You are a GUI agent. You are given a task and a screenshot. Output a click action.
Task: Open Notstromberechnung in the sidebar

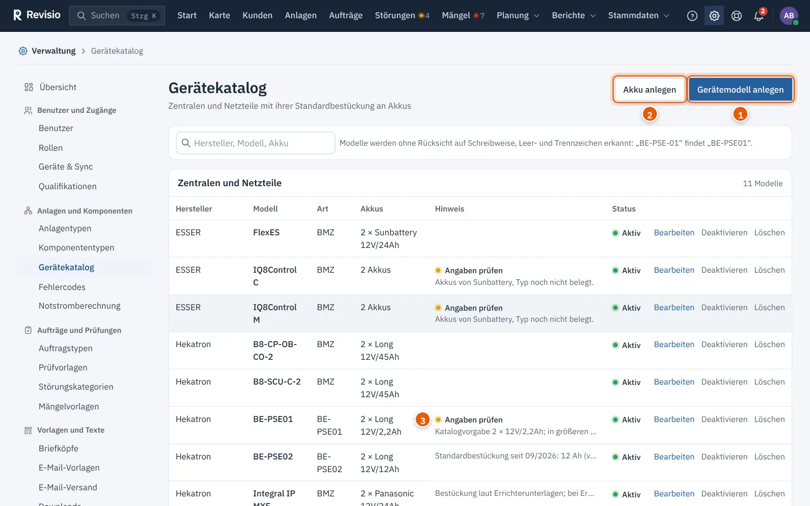79,306
